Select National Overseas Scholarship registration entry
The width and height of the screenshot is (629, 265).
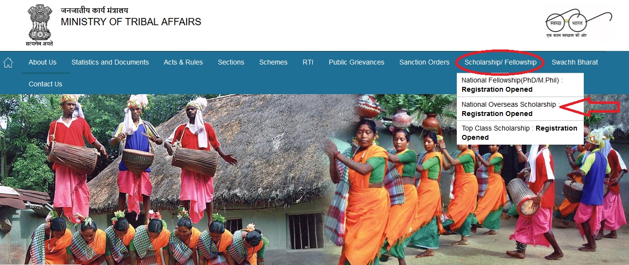tap(520, 109)
